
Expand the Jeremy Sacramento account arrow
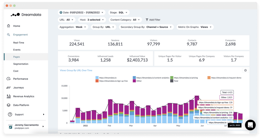click(43, 126)
